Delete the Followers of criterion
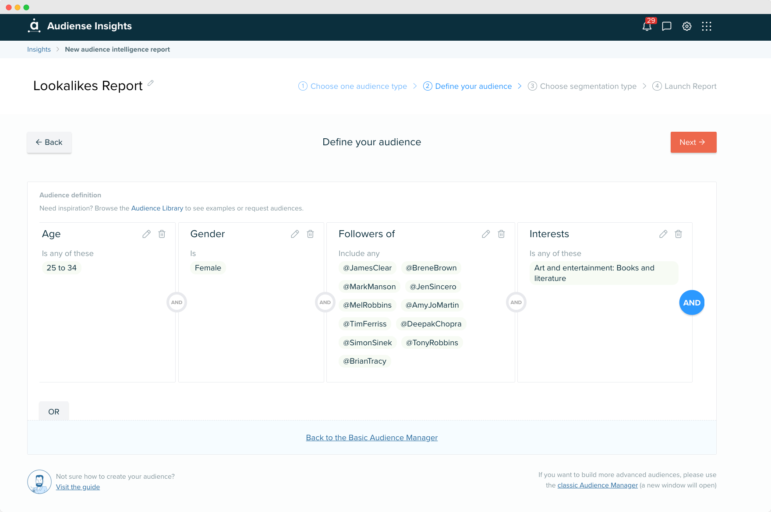This screenshot has height=512, width=771. pos(501,234)
